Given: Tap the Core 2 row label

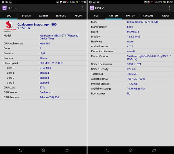Looking at the screenshot, I should point(10,78).
